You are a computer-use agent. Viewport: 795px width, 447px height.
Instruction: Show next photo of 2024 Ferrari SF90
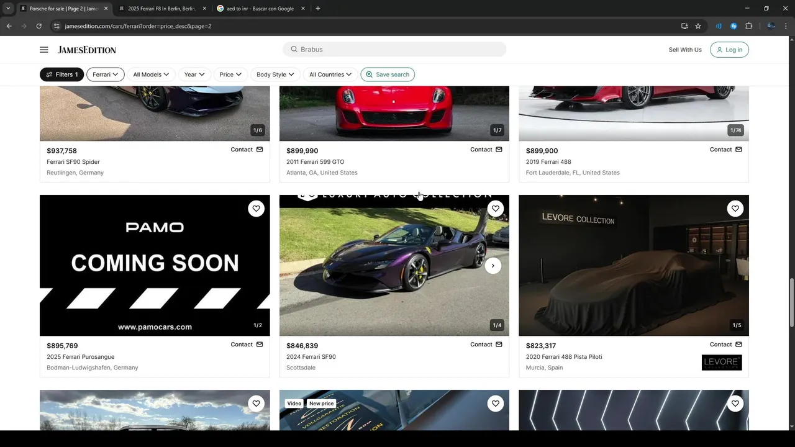(493, 266)
